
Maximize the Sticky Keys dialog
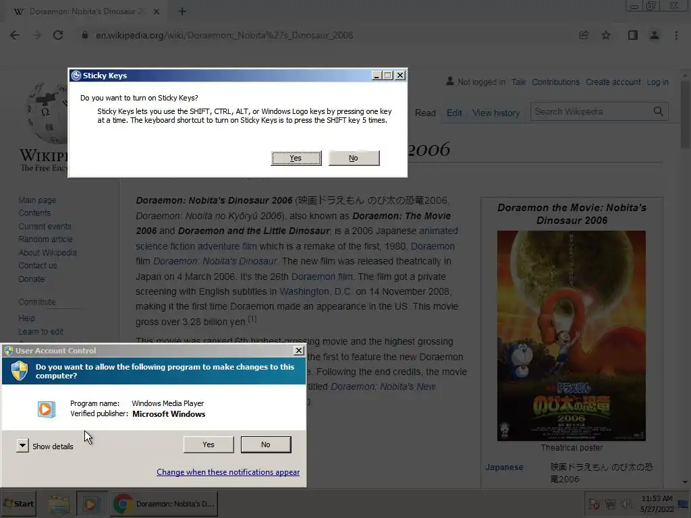[x=388, y=76]
